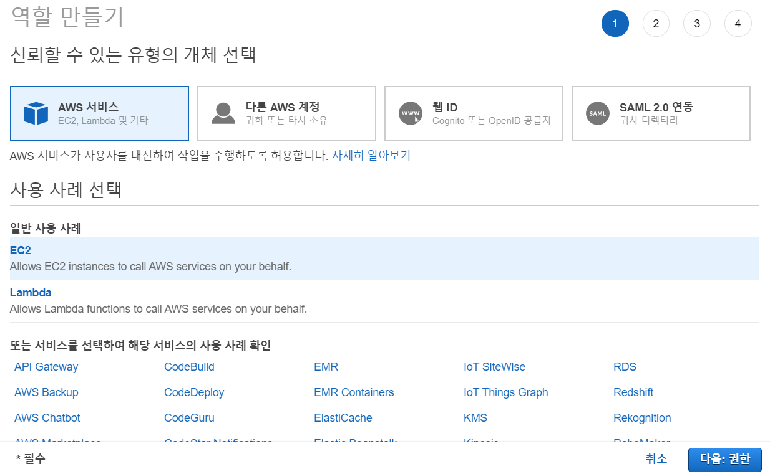Choose the ElastiCache service

[343, 418]
